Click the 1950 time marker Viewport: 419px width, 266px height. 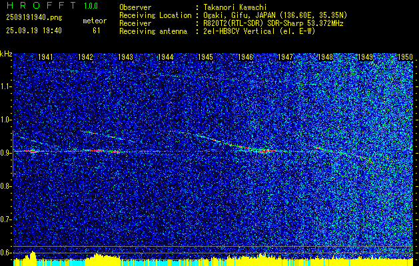coord(406,57)
